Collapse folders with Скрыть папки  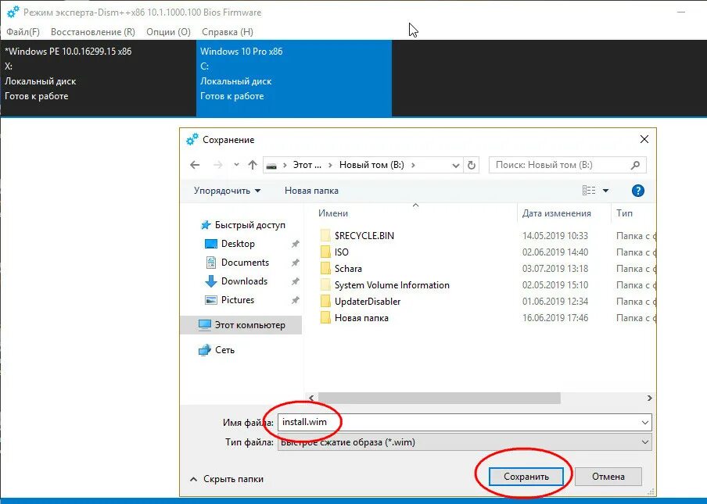coord(227,479)
